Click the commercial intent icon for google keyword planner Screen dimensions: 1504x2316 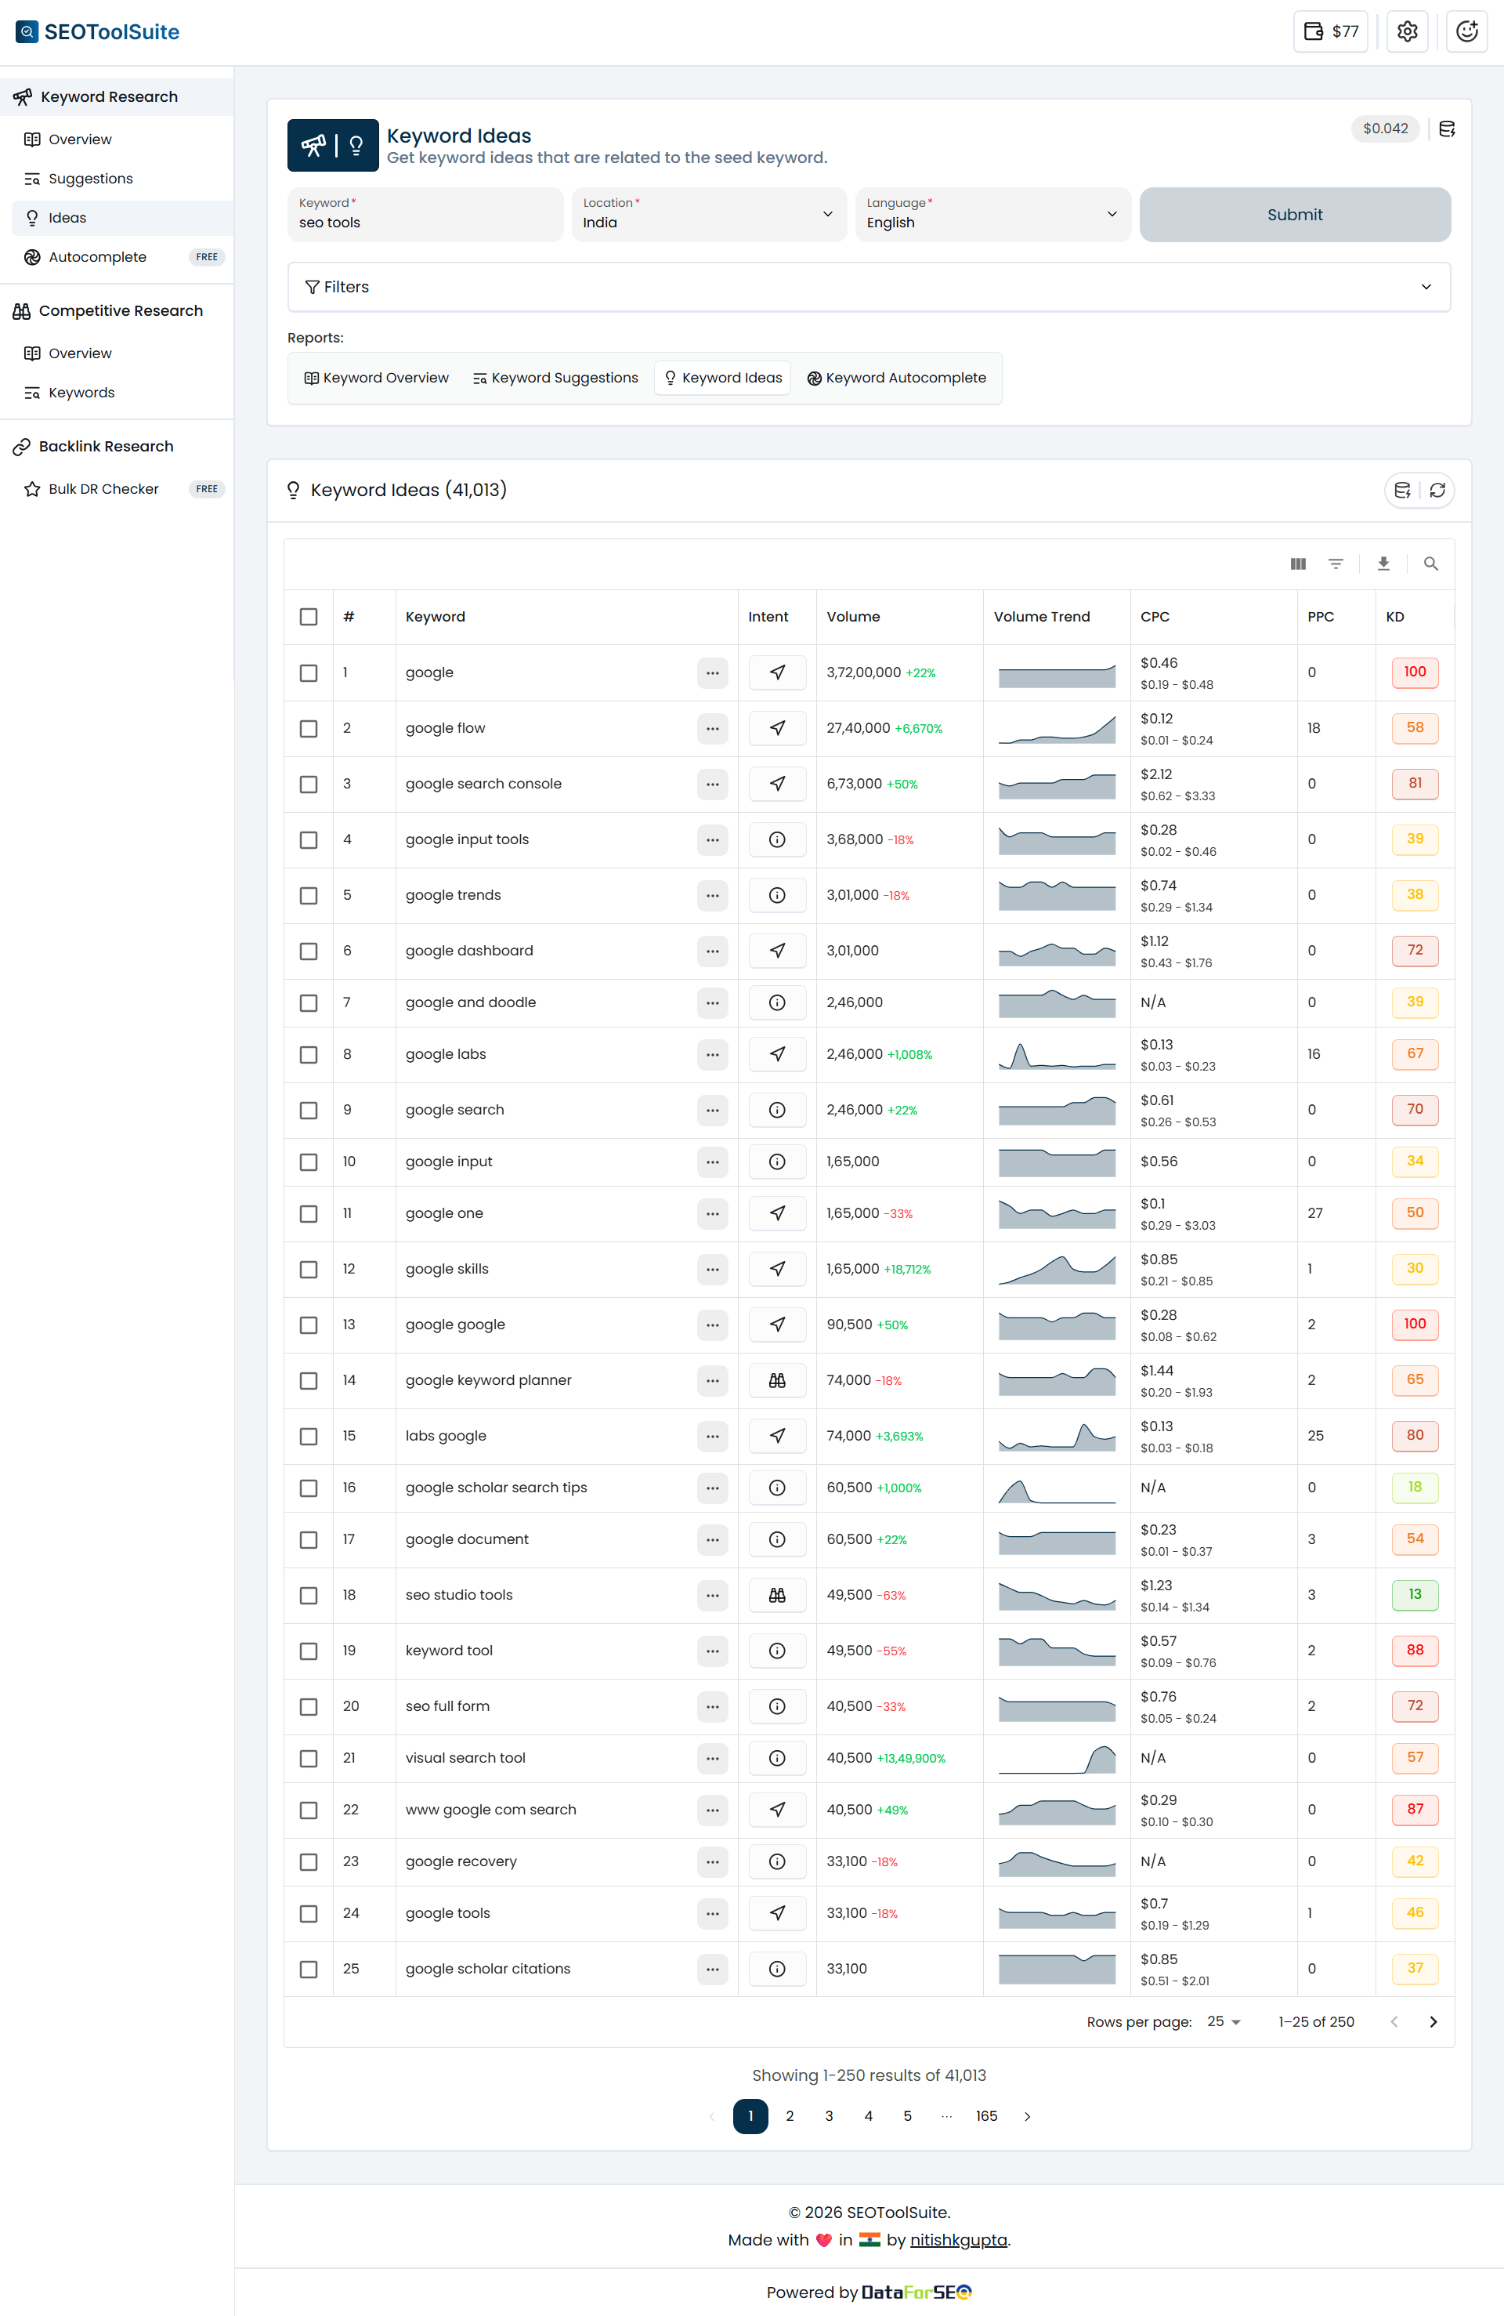[777, 1381]
